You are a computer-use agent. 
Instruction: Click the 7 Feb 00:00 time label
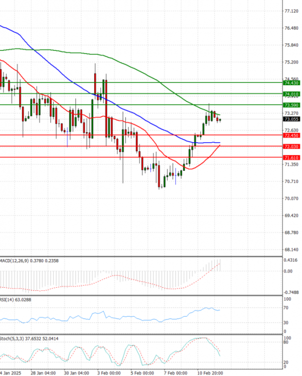tap(176, 373)
